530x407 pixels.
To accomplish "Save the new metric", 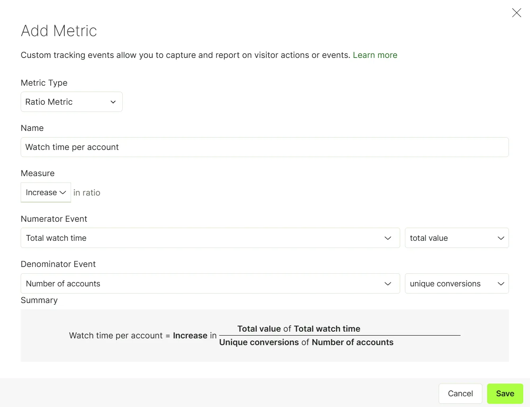I will click(x=505, y=394).
